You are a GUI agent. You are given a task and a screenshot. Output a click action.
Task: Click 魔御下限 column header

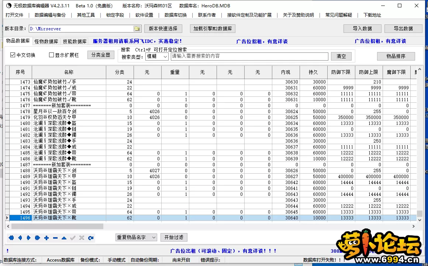(x=396, y=72)
